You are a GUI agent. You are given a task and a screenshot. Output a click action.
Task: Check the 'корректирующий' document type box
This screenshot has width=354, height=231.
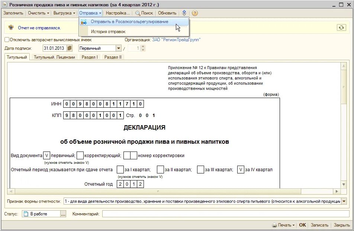click(x=80, y=156)
